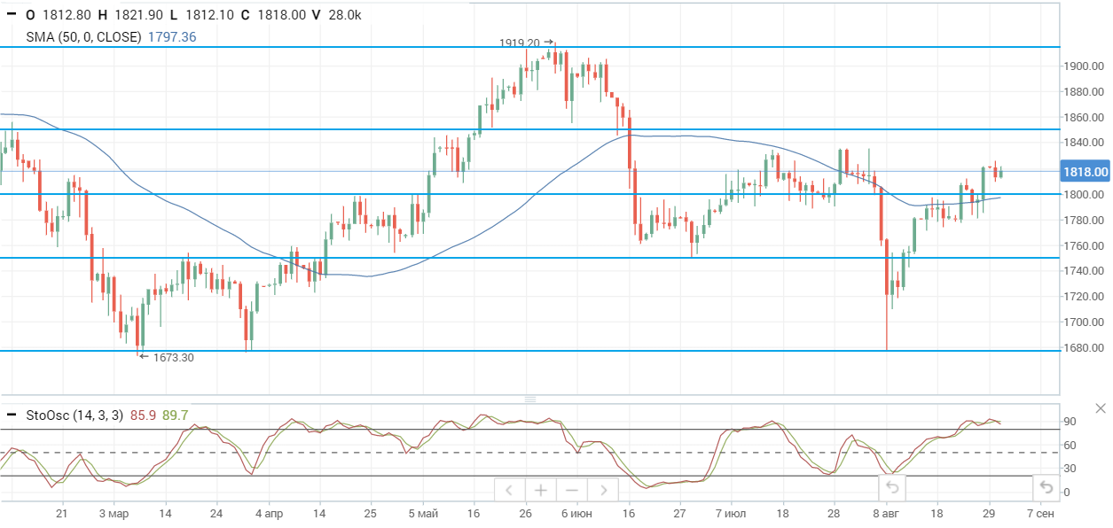Select the horizontal level line at 1850
Image resolution: width=1113 pixels, height=528 pixels.
coord(530,129)
